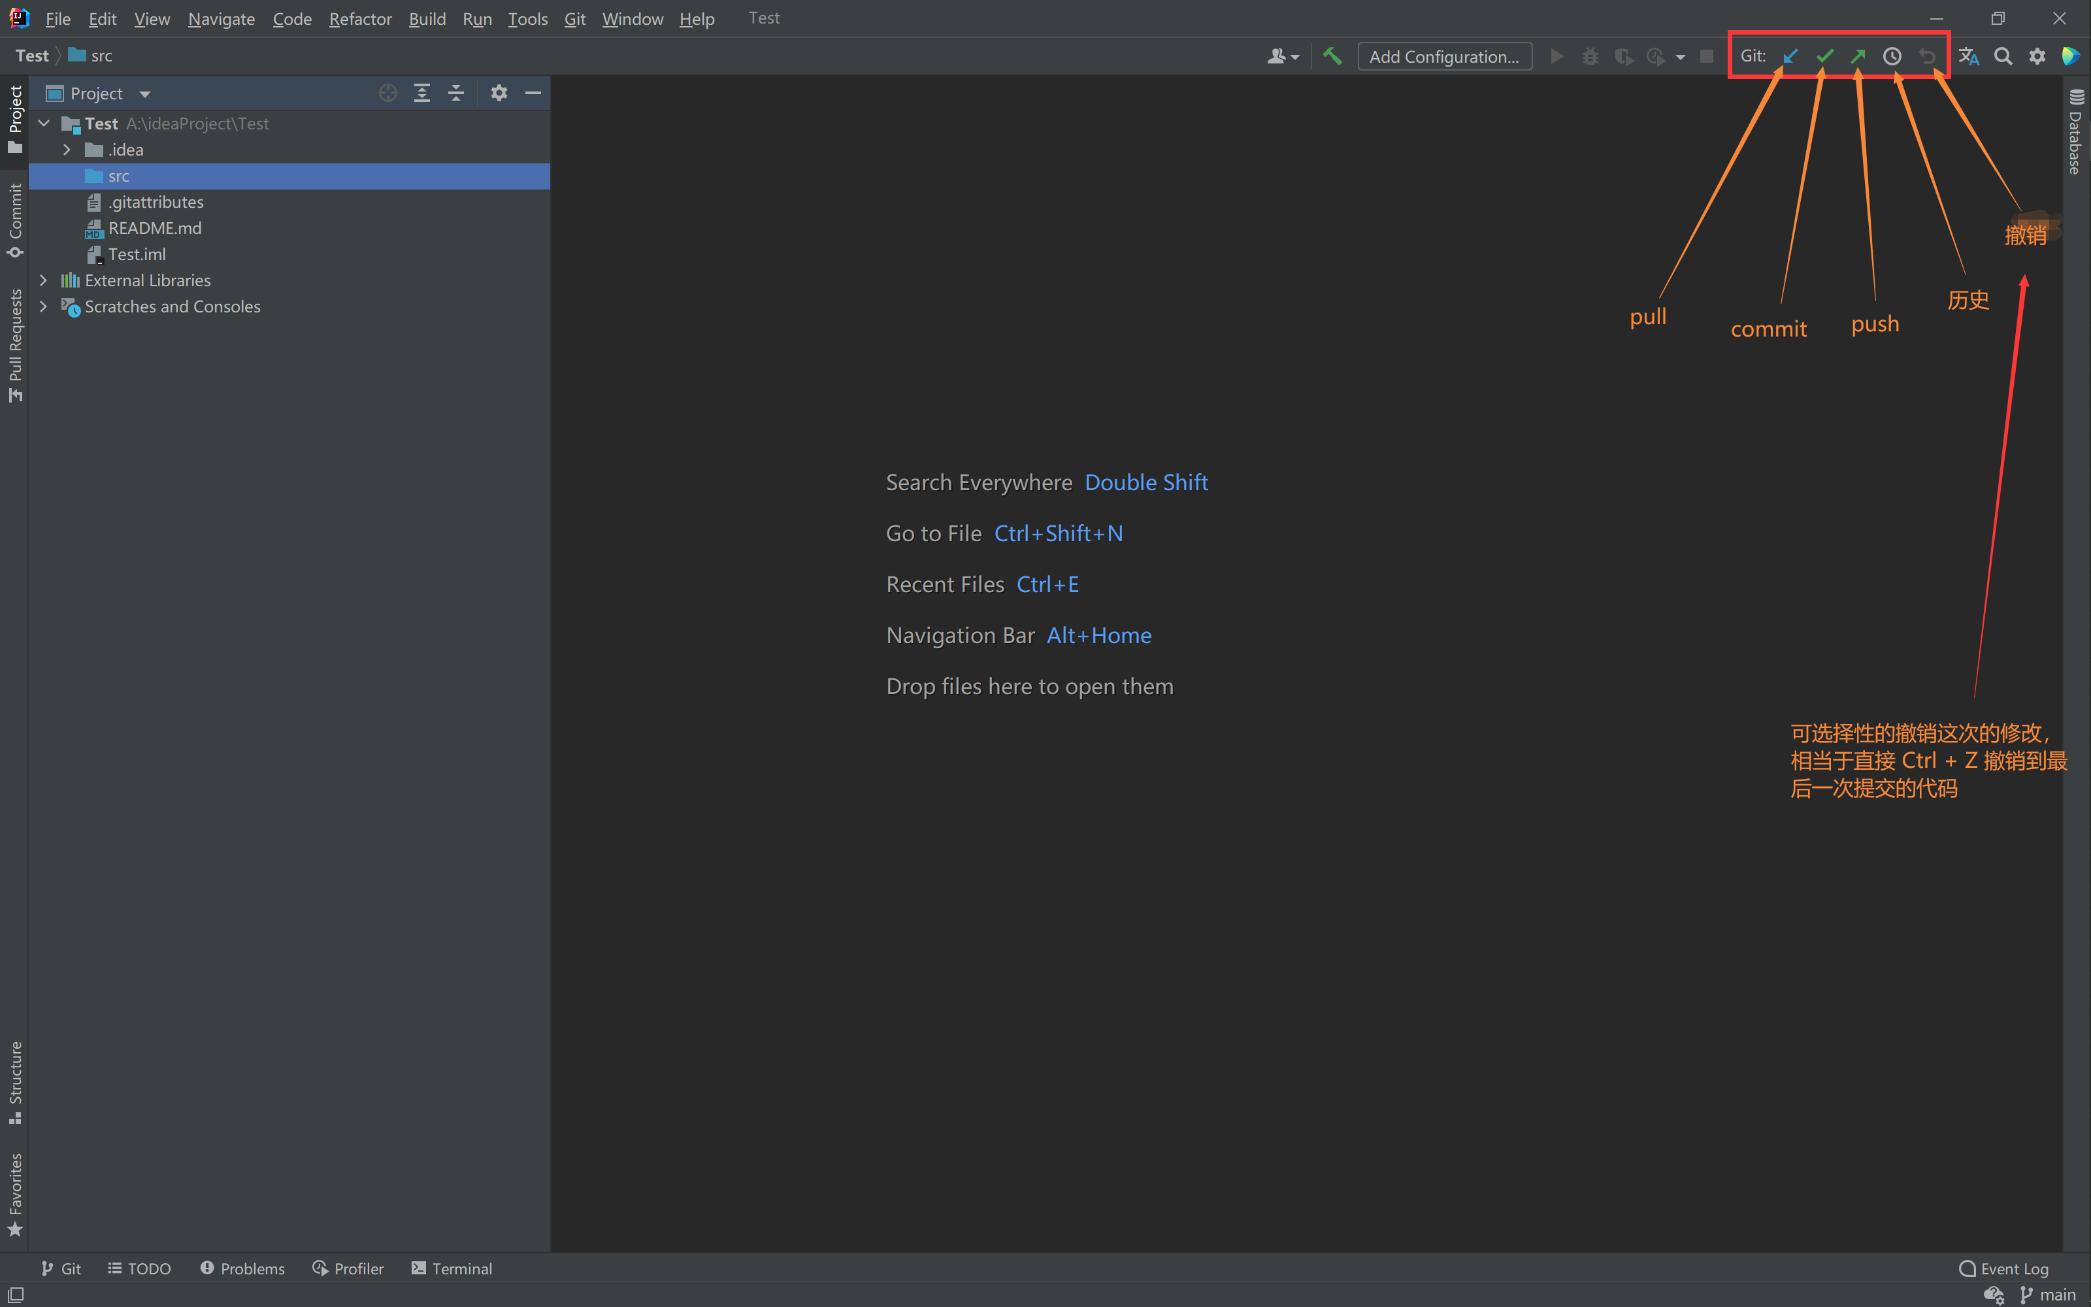Open the Terminal tab
Screen dimensions: 2091x1307
(x=452, y=1268)
